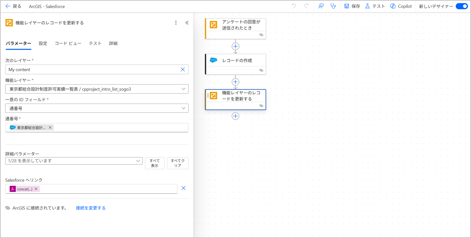Click the ArcGIS icon on 機能レイヤーのレコードを更新する card
Viewport: 471px width, 238px height.
pyautogui.click(x=213, y=96)
